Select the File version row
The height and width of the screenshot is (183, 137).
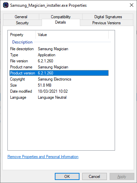pos(59,61)
